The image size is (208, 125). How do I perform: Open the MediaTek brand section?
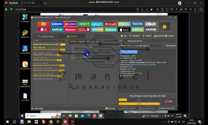(x=97, y=30)
